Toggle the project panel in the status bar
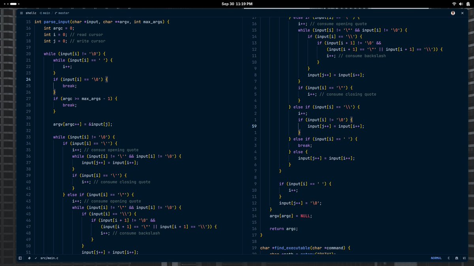 20,258
